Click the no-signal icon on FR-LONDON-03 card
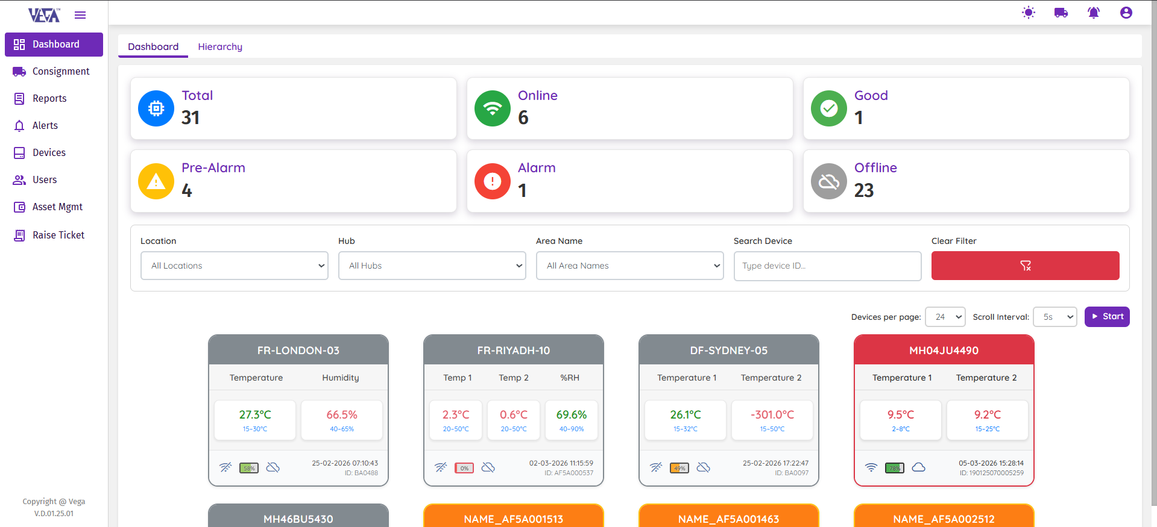This screenshot has height=527, width=1157. click(225, 467)
